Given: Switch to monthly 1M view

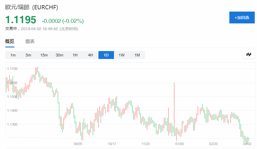Looking at the screenshot, I should 137,55.
